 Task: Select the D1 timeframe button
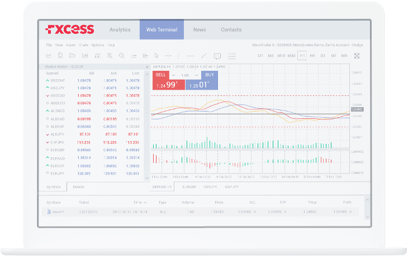323,56
